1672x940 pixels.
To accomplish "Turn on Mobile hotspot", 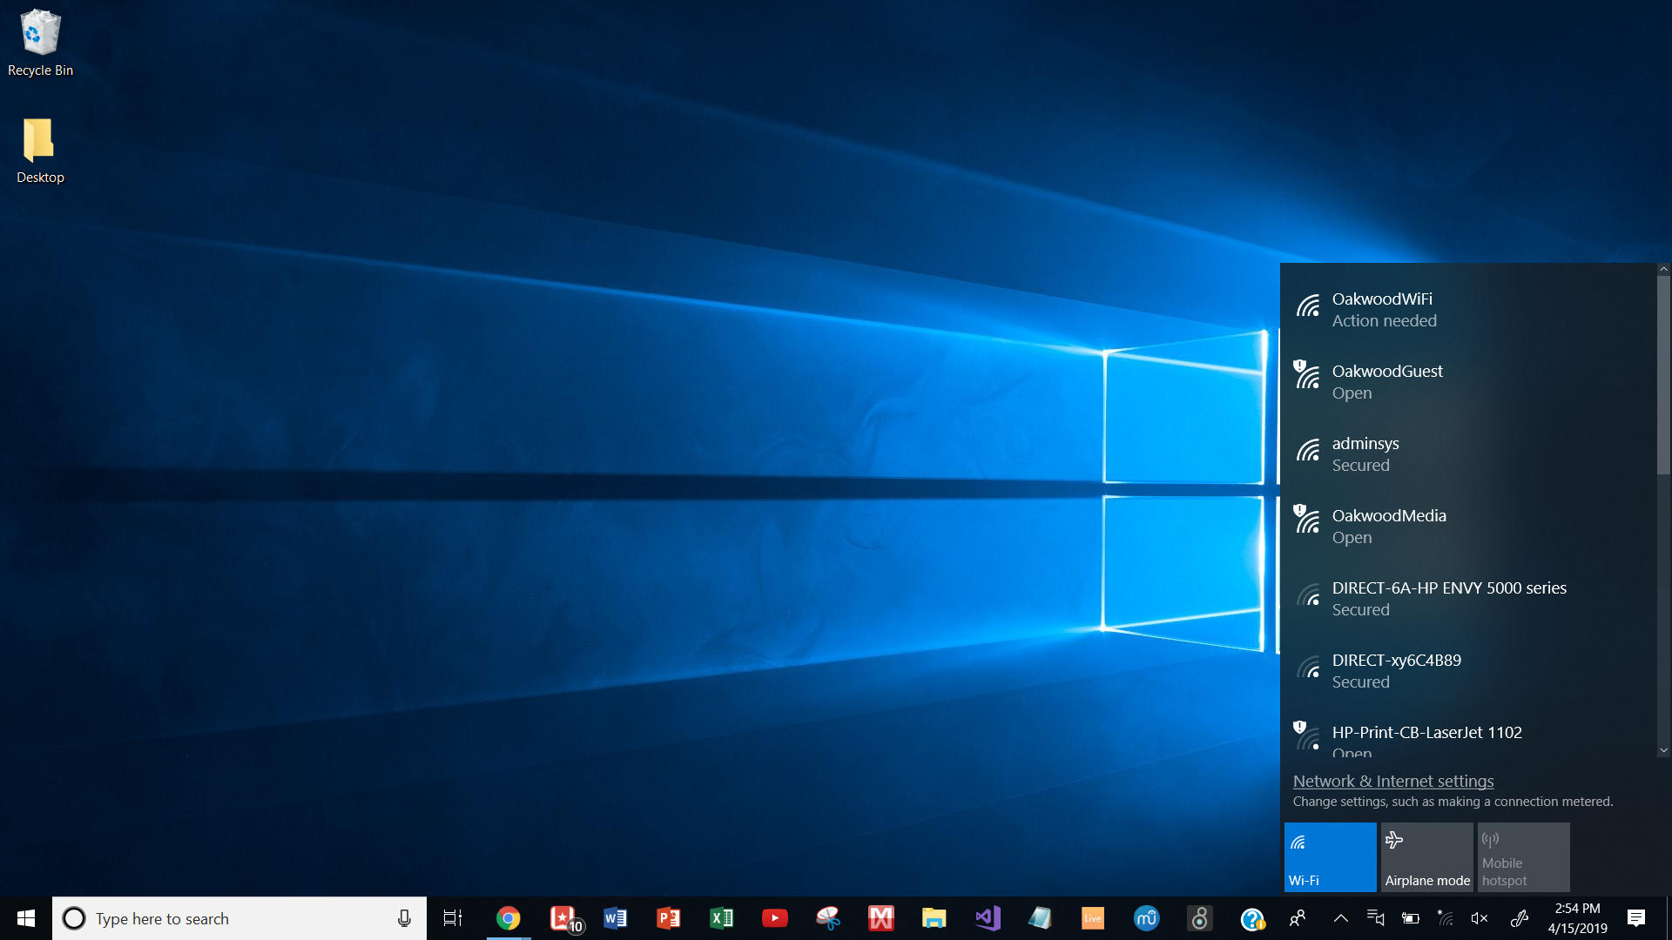I will pos(1522,856).
